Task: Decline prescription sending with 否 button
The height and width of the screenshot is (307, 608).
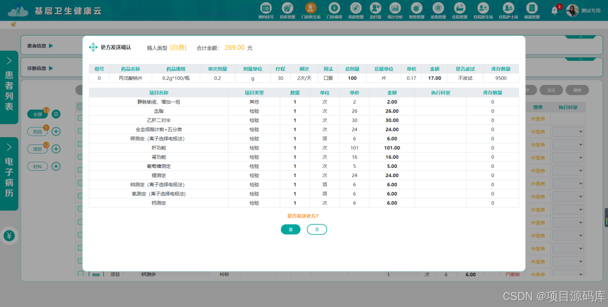Action: point(317,229)
